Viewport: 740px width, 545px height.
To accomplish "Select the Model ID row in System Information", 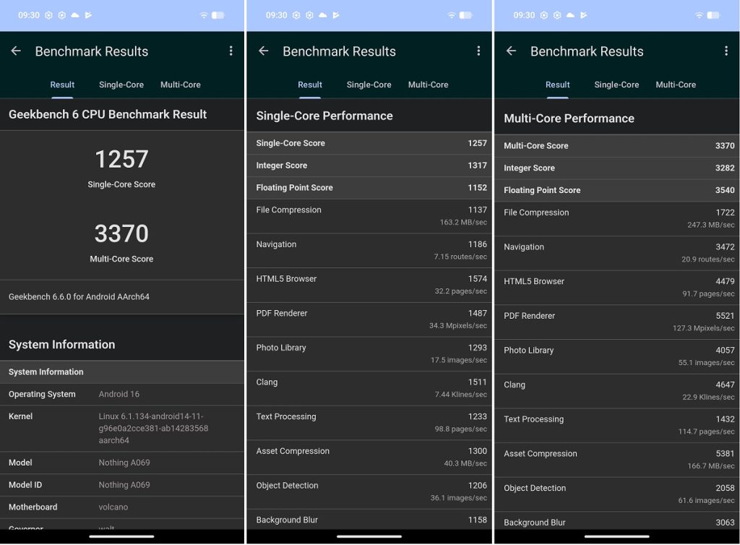I will [x=122, y=485].
